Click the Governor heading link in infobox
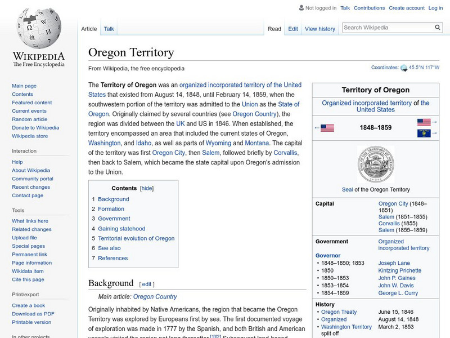450x338 pixels. [x=328, y=255]
